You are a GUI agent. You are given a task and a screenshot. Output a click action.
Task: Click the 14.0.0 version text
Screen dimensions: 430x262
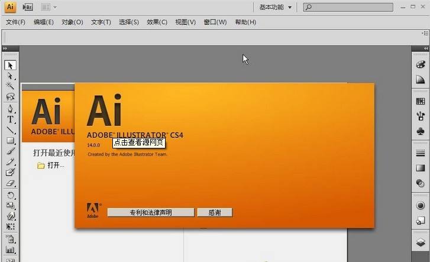(94, 145)
